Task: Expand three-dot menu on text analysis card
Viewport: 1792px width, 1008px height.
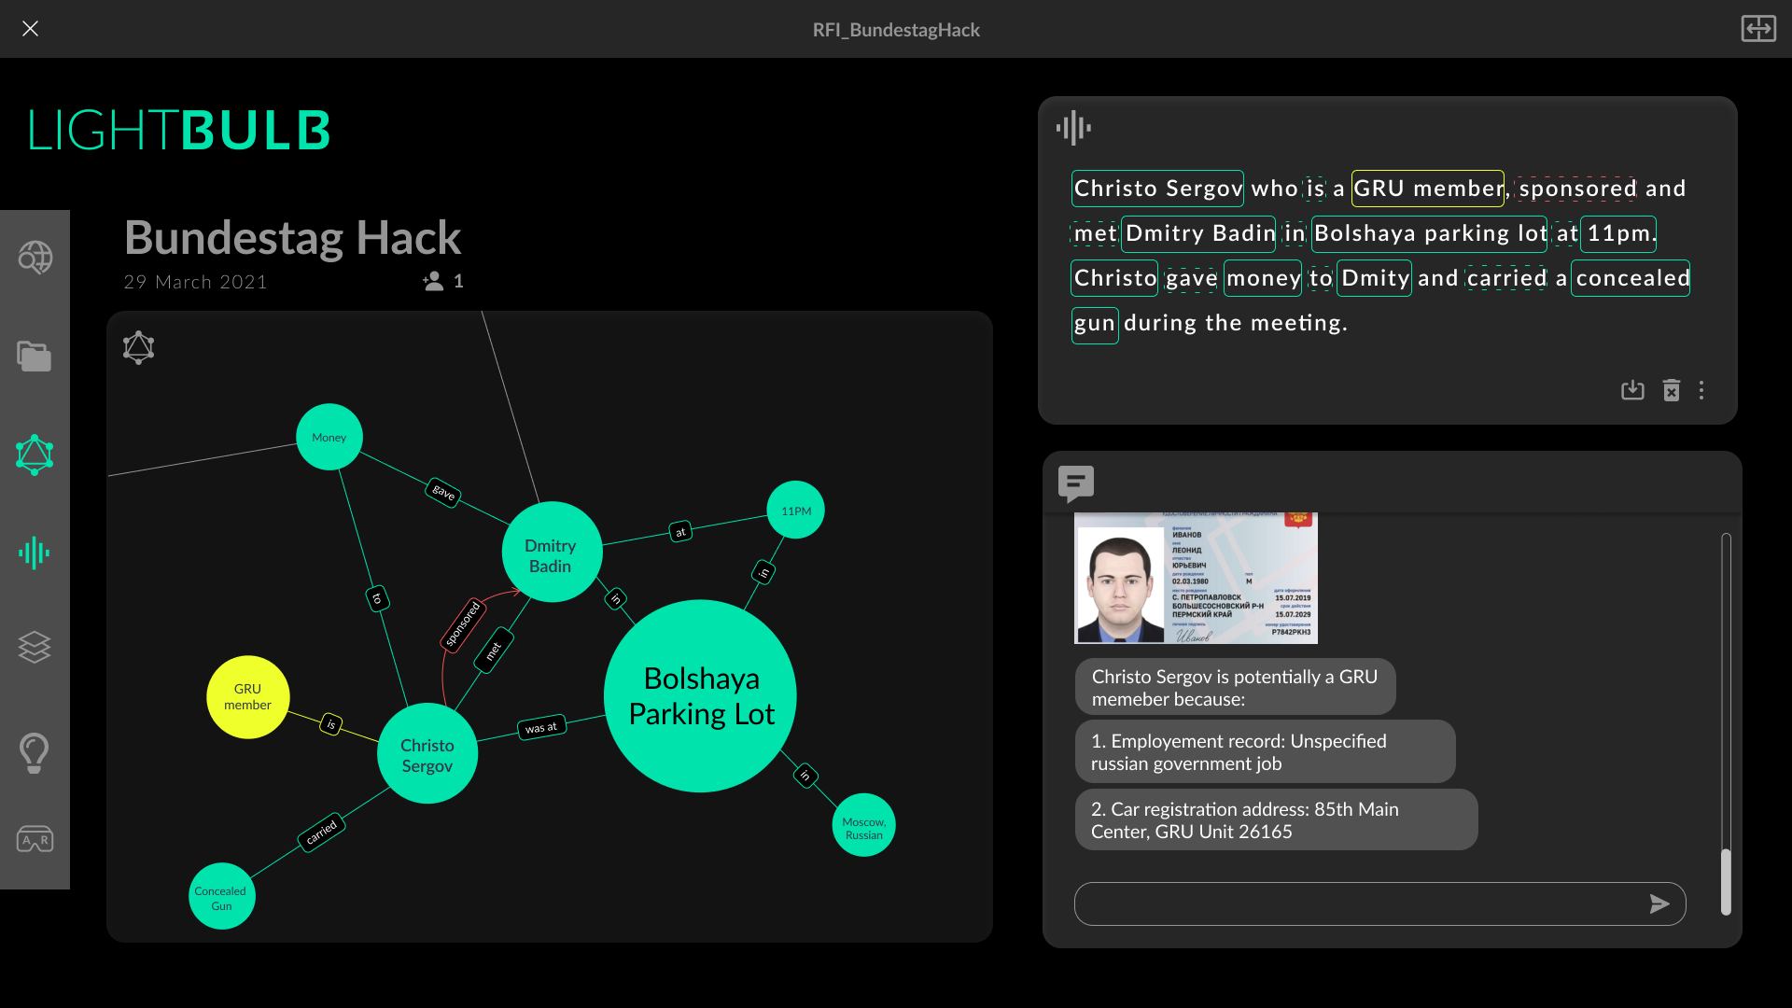Action: coord(1701,390)
